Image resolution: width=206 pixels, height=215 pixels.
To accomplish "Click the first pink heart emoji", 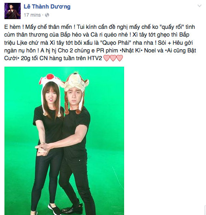I will pos(107,58).
